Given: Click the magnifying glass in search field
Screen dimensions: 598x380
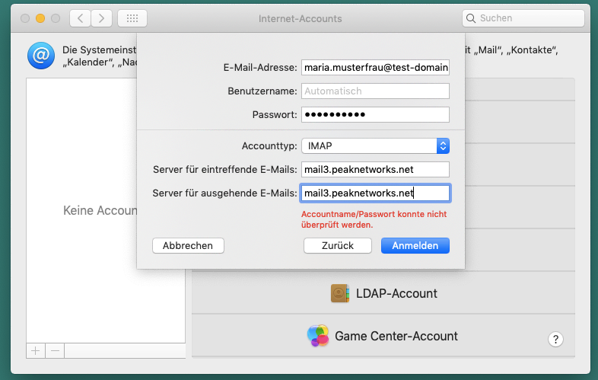Looking at the screenshot, I should click(x=472, y=18).
